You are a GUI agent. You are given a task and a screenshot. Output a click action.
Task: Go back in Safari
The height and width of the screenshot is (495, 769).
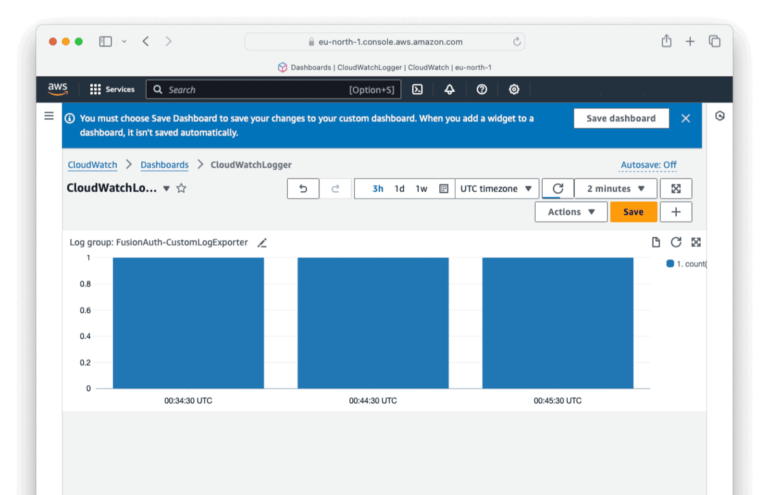pyautogui.click(x=146, y=41)
